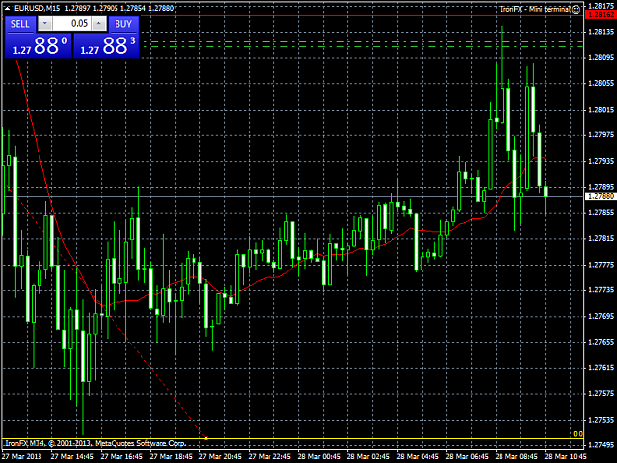Click the 28 Mar 04:45 time axis label
This screenshot has width=617, height=463.
(x=418, y=457)
